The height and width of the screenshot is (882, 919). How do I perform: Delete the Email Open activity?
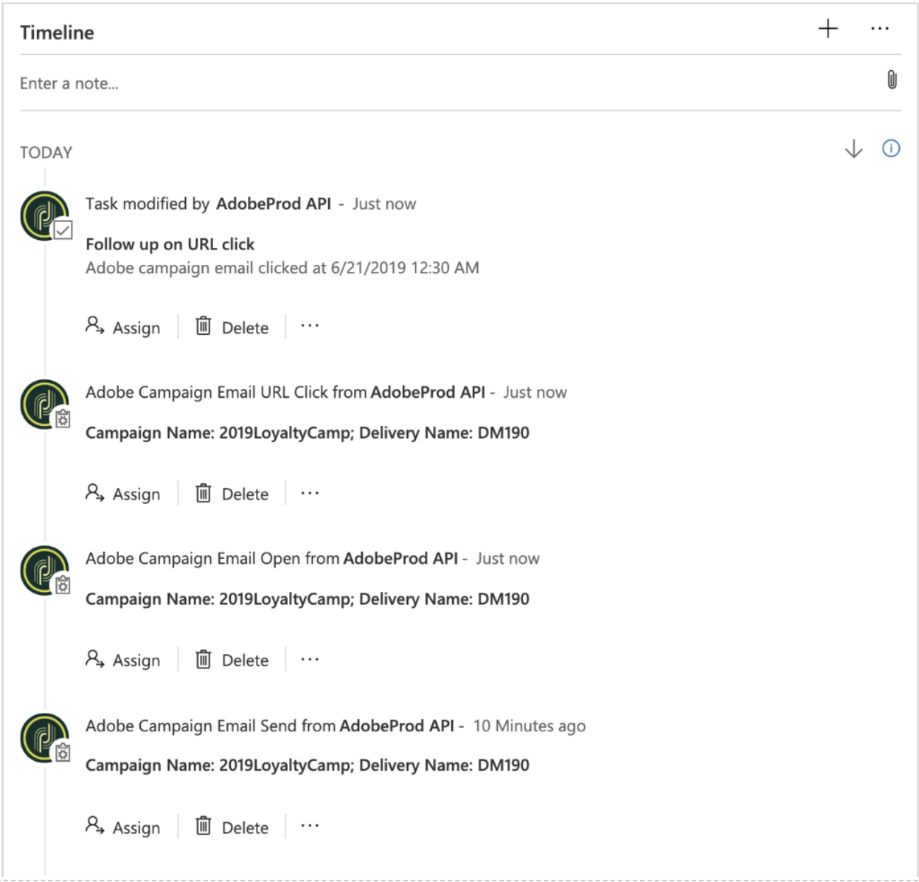click(x=232, y=659)
